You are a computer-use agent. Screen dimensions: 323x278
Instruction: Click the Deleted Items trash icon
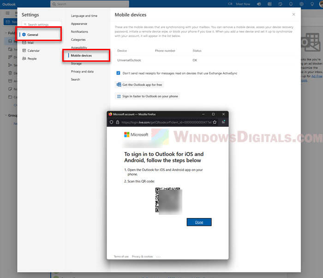click(10, 73)
